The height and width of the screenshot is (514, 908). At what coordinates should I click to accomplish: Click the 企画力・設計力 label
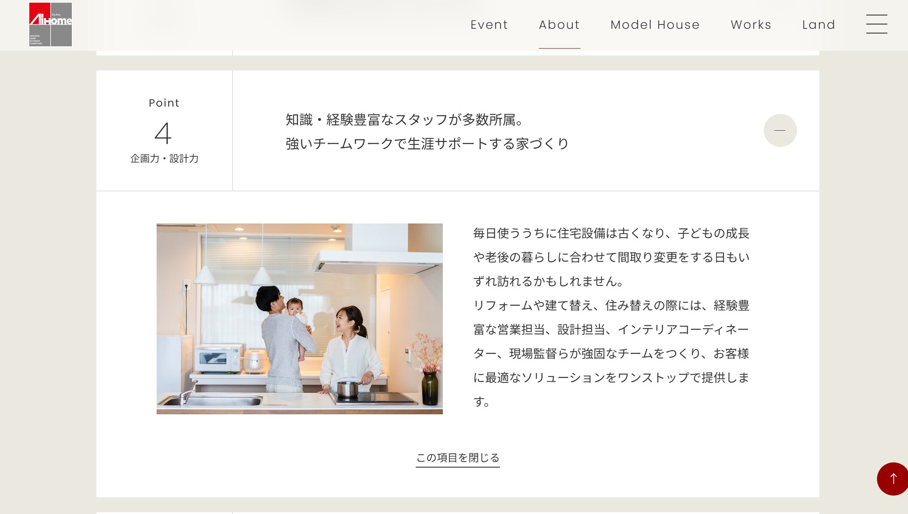[164, 159]
